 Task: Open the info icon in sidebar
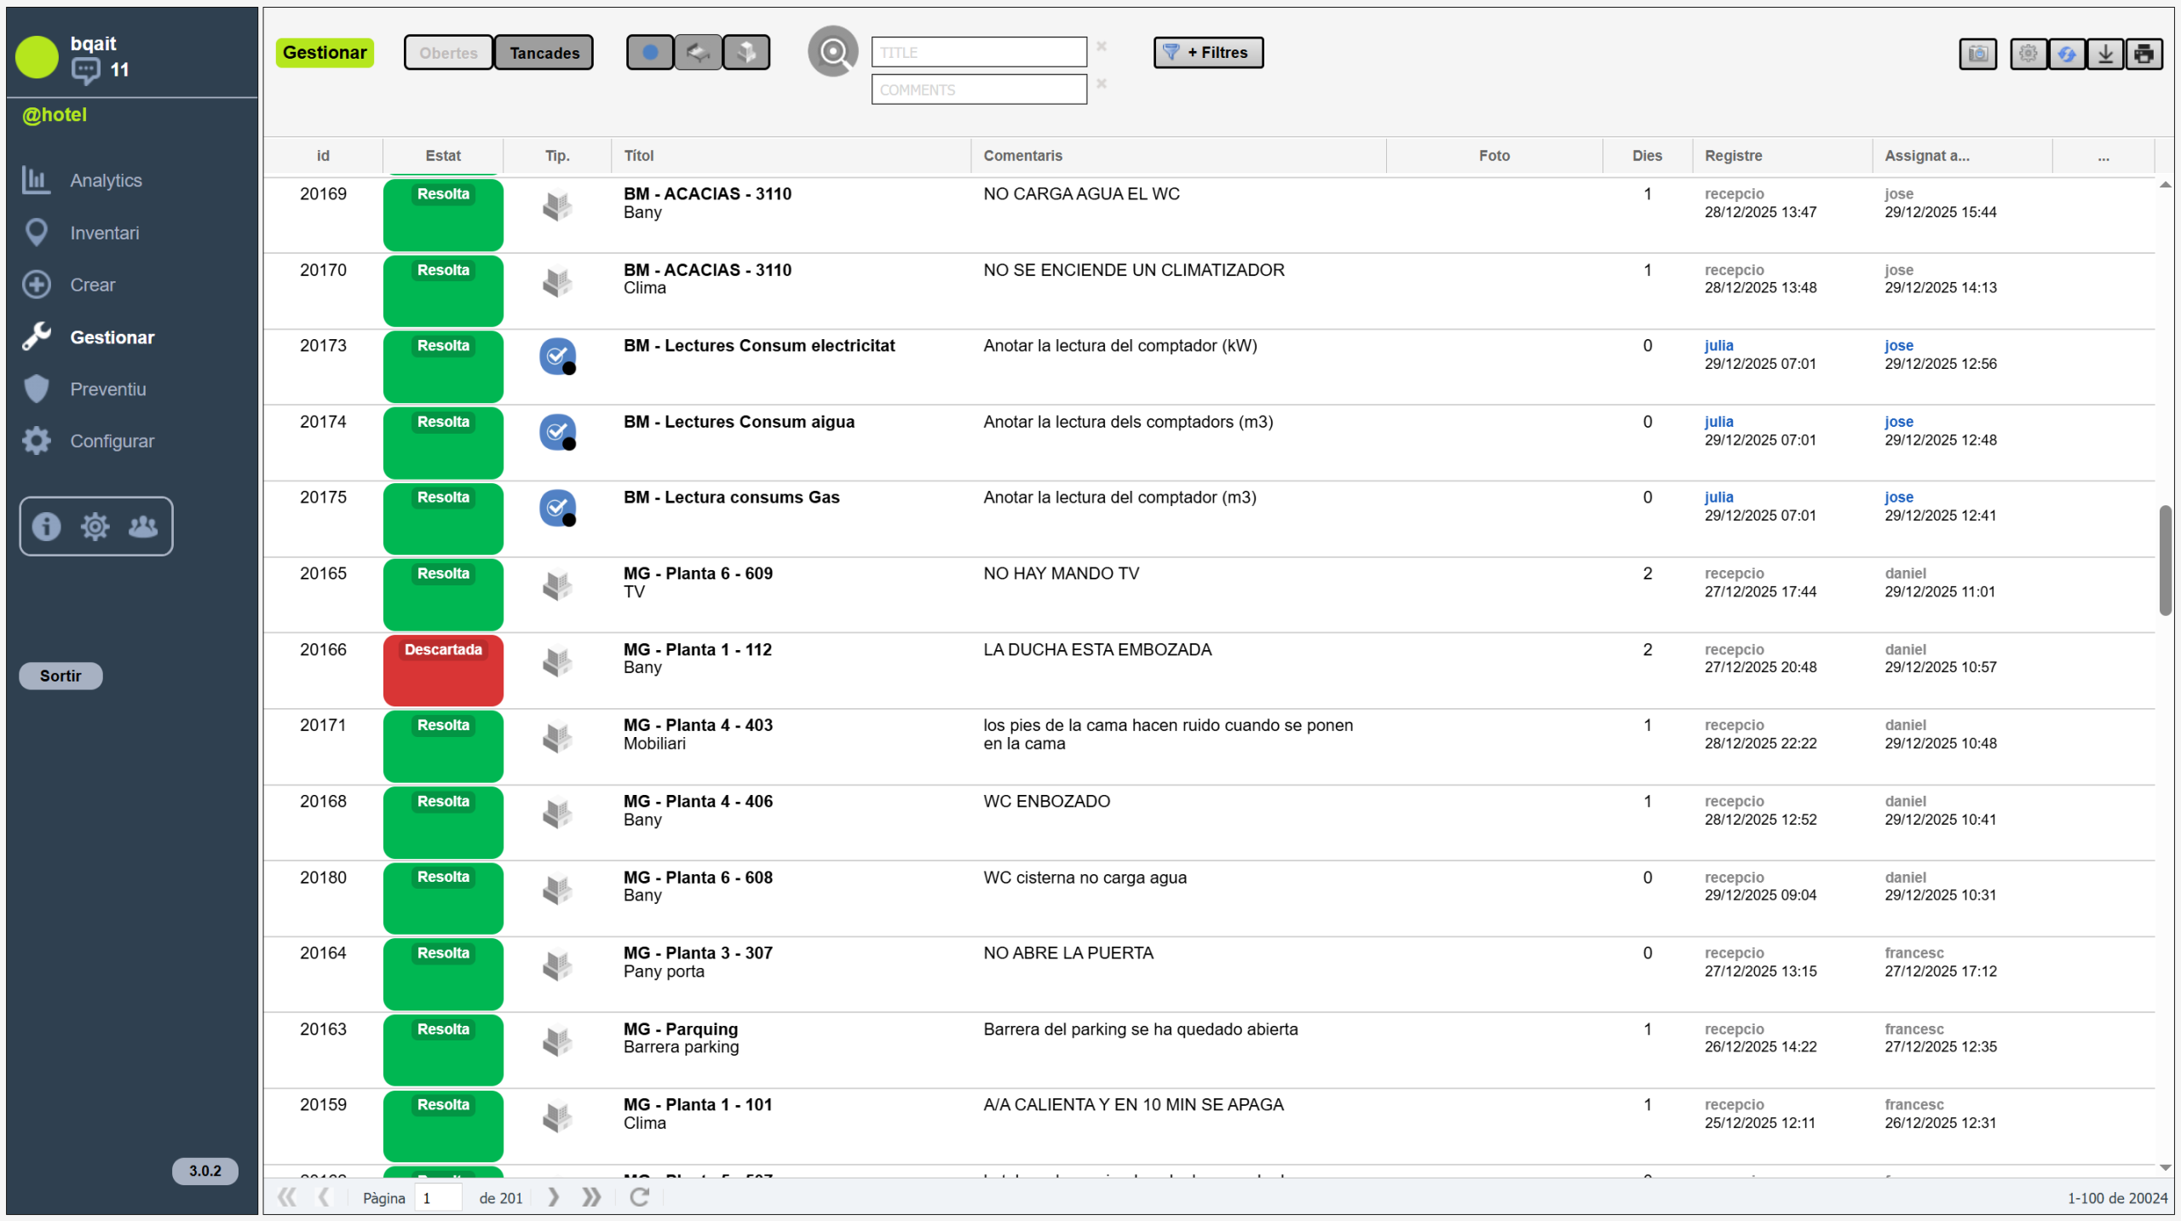(x=46, y=527)
